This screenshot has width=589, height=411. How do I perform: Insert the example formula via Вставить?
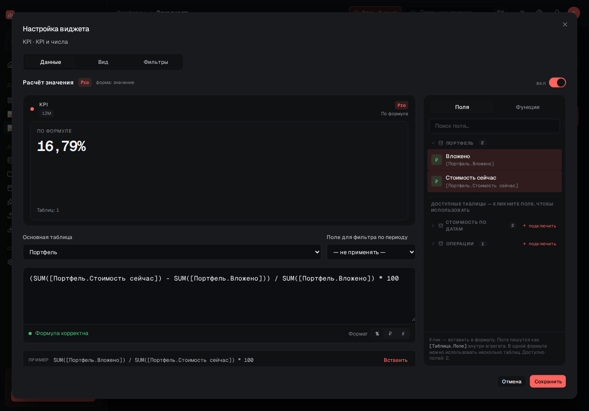coord(395,360)
